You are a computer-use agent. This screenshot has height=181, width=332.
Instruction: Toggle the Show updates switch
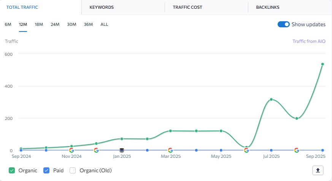click(284, 24)
